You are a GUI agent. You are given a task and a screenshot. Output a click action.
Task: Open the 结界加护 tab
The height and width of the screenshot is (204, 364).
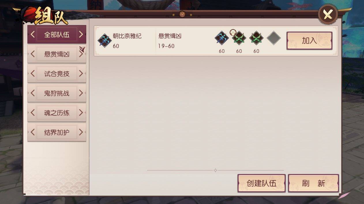click(57, 132)
